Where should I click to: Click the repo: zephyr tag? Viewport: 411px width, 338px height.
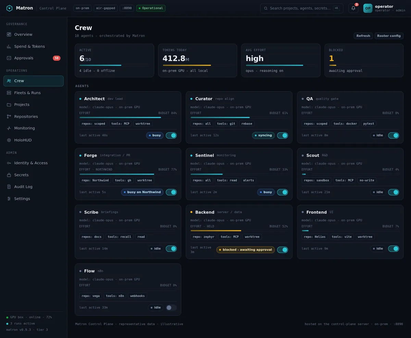[203, 237]
